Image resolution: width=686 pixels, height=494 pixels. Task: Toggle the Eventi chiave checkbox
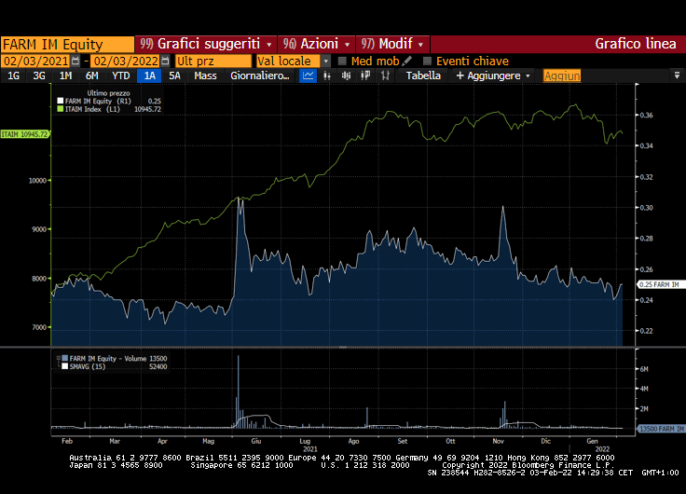click(x=428, y=61)
